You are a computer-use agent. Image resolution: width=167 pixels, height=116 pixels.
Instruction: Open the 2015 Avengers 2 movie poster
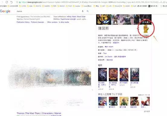click(x=135, y=75)
